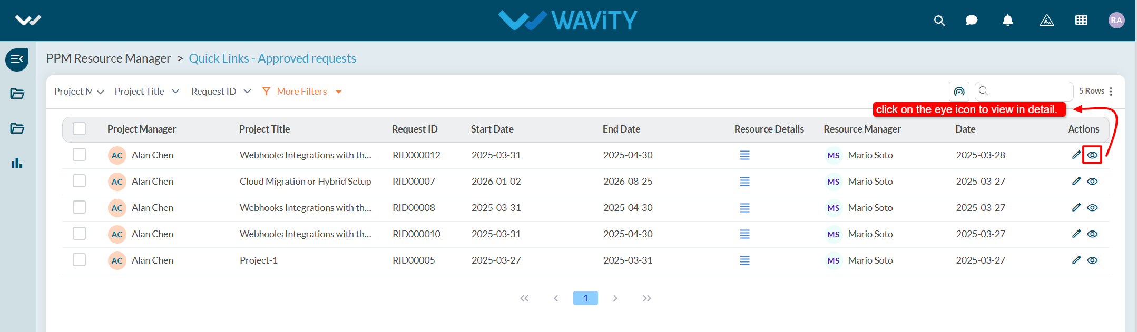1137x332 pixels.
Task: Click the triangle alert icon in header
Action: 1047,21
